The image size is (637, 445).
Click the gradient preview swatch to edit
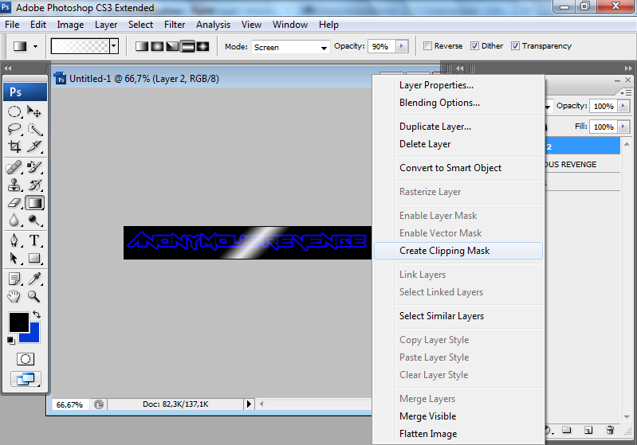click(81, 46)
